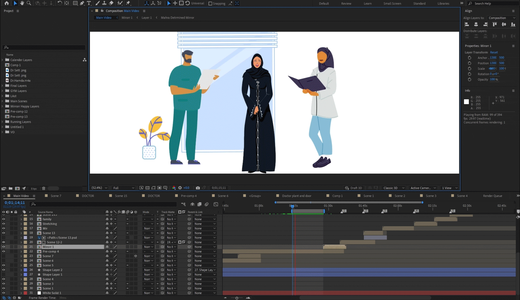Viewport: 520px width, 300px height.
Task: Toggle visibility eye of Pre-comp 4 layer
Action: click(4, 251)
